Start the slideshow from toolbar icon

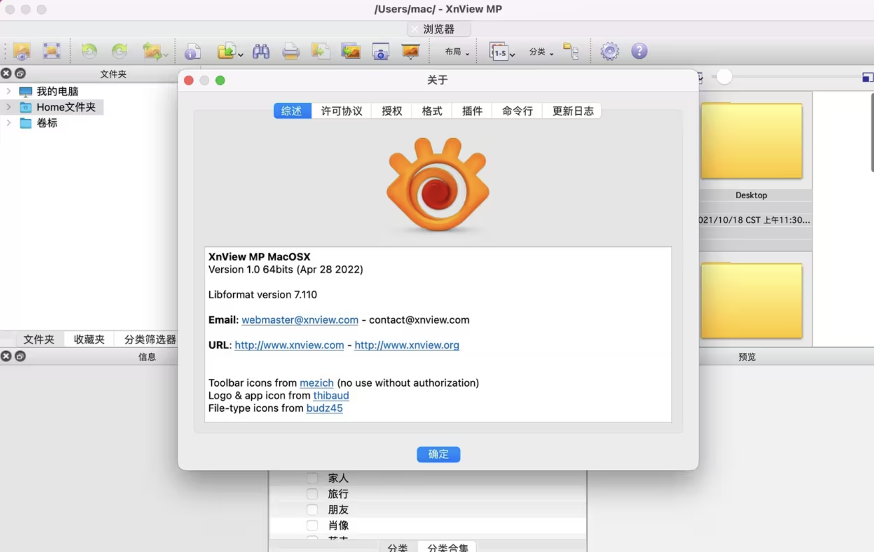coord(410,51)
